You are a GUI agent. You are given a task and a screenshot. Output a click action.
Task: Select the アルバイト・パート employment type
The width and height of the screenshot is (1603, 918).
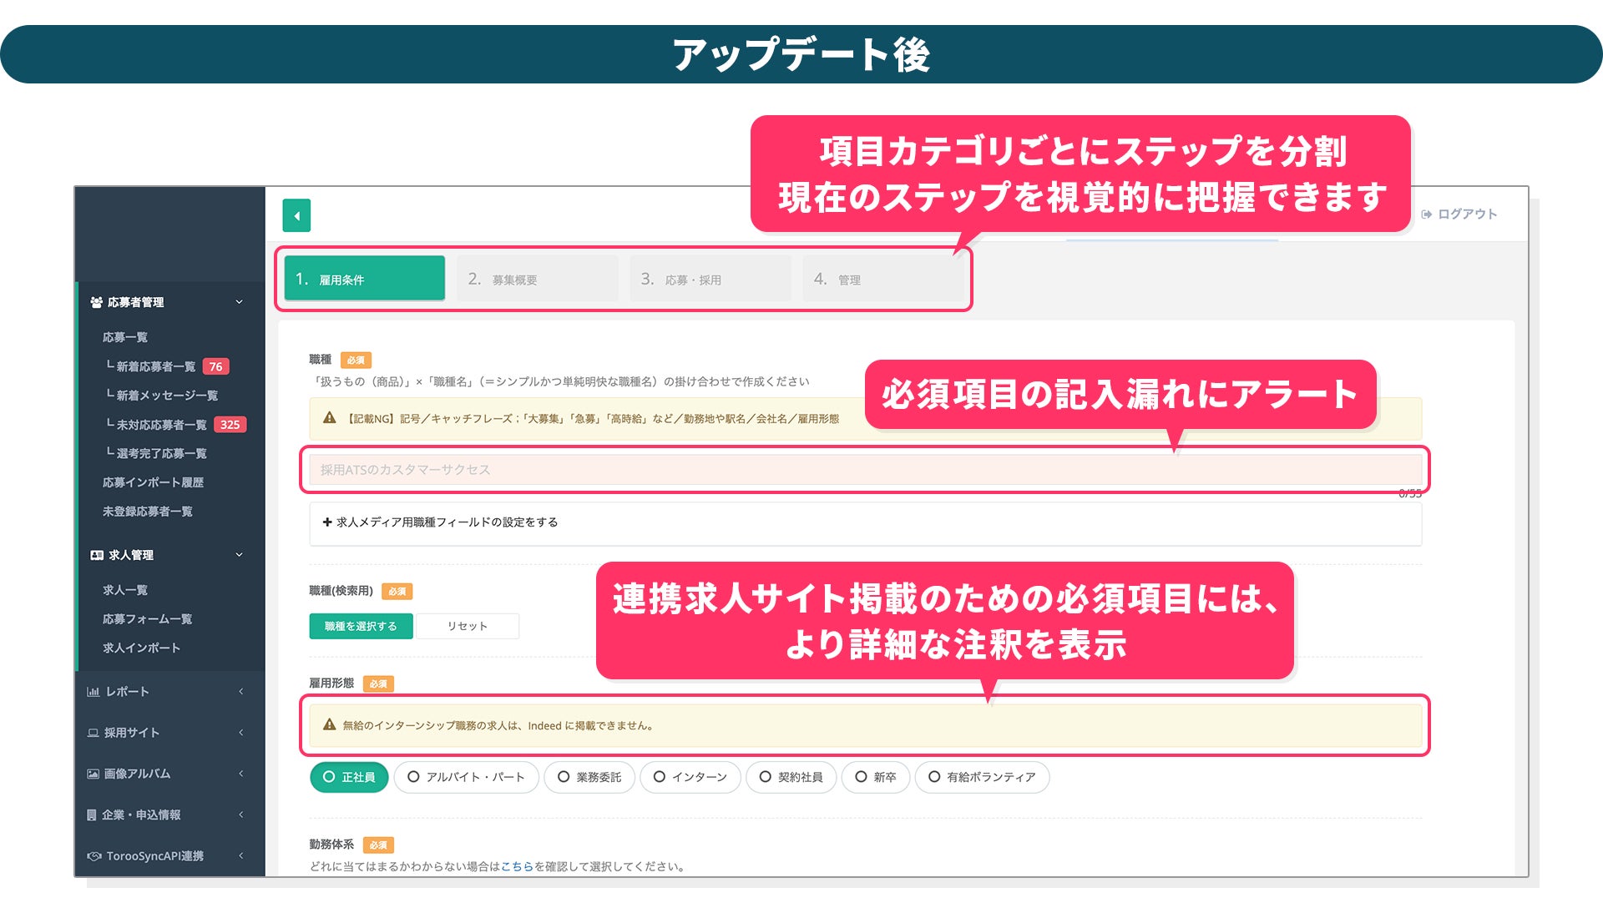[x=466, y=777]
